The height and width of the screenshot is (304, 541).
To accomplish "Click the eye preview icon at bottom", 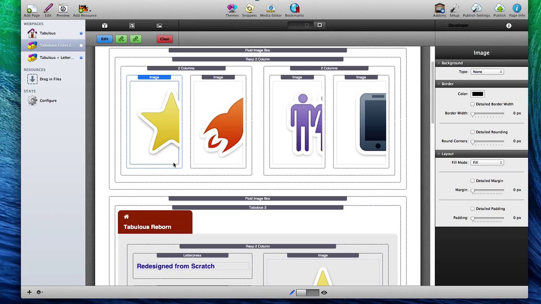I will [324, 292].
